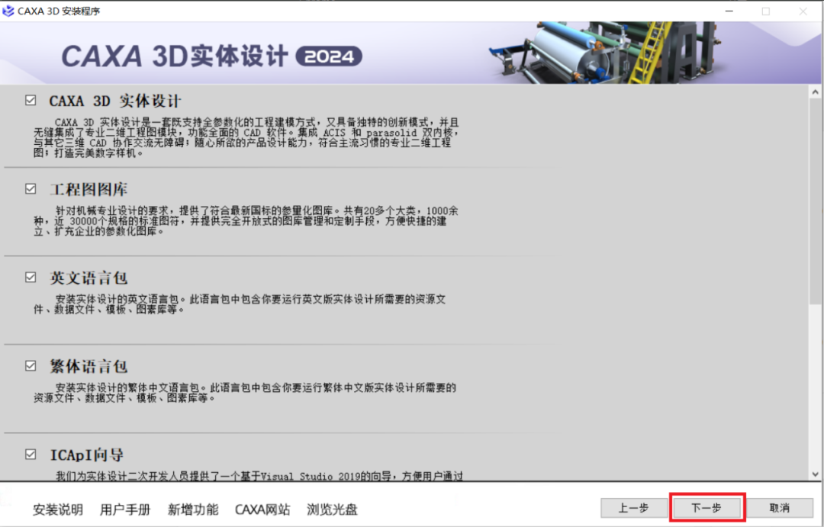Toggle the 繁体语言包 checkbox
This screenshot has height=527, width=824.
click(x=31, y=365)
